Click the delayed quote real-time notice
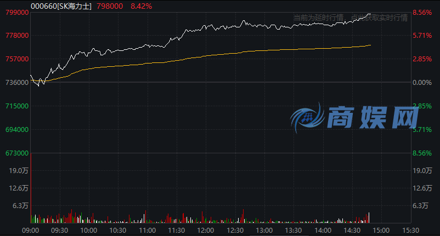This screenshot has width=440, height=236. coord(350,18)
